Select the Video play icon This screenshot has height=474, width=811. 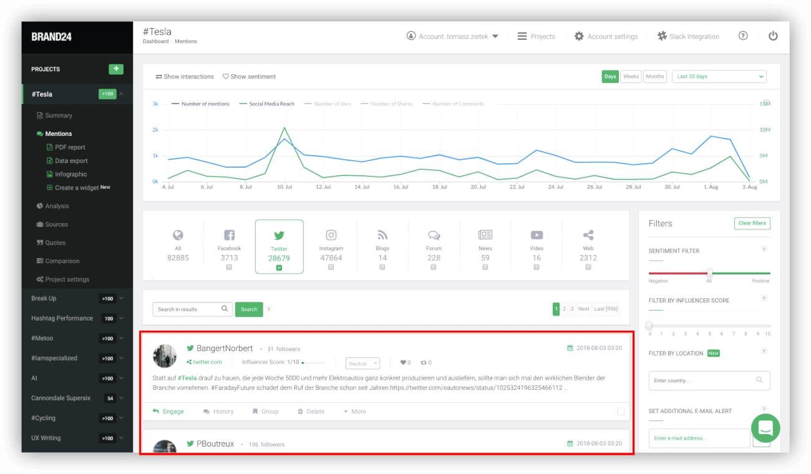537,235
